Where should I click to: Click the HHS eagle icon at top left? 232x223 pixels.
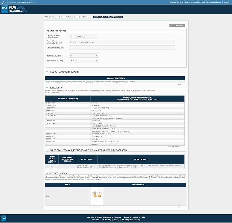click(3, 2)
